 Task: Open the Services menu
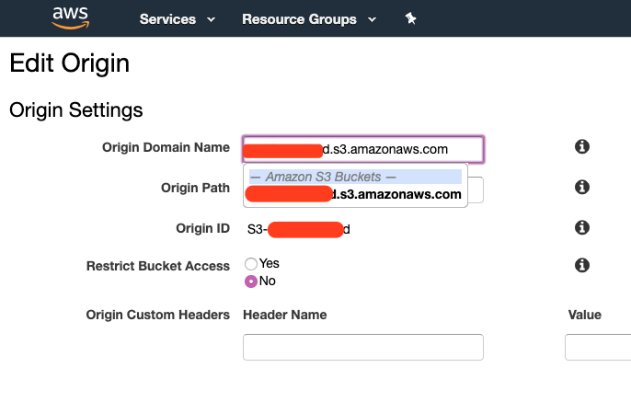(x=167, y=19)
